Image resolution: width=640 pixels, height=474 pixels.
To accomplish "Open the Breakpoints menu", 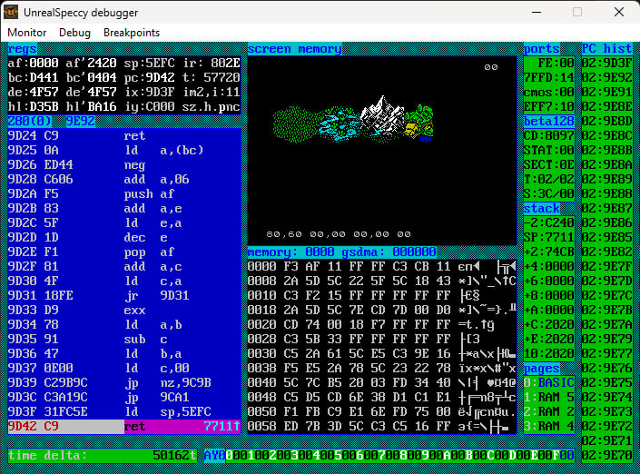I will (132, 33).
